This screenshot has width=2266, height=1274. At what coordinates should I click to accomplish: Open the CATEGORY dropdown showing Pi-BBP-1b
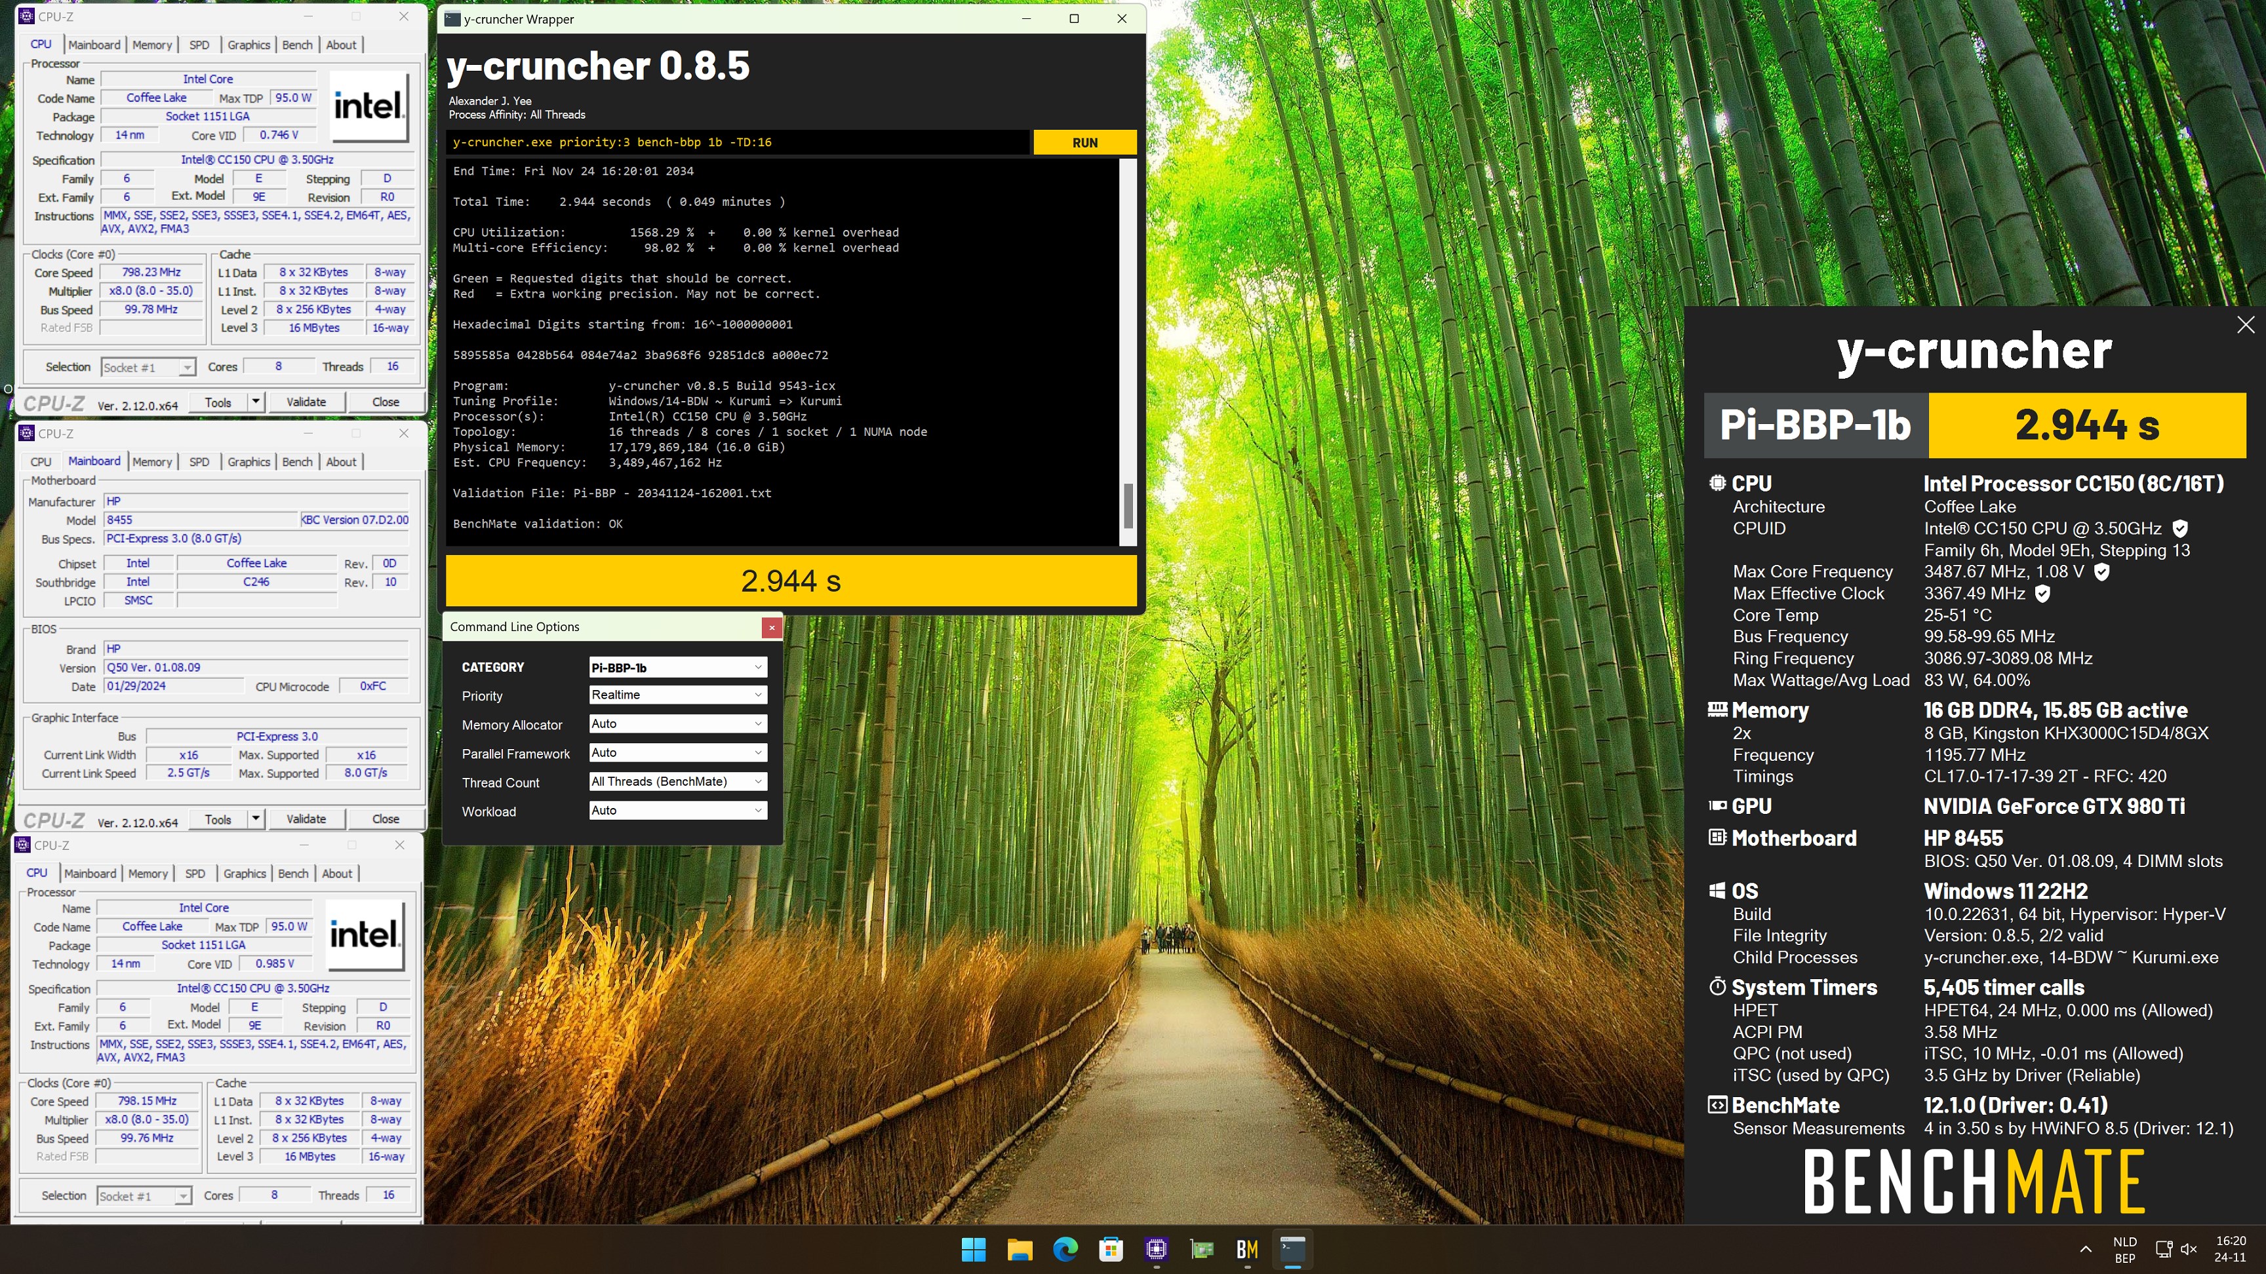tap(677, 667)
